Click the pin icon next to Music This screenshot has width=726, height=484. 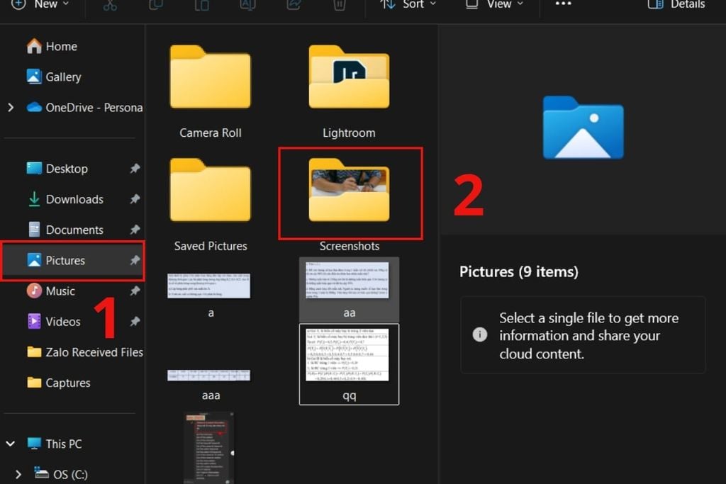click(135, 291)
